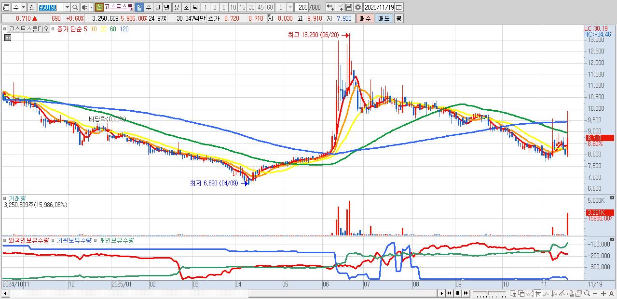The height and width of the screenshot is (299, 617).
Task: Click the 매도 sell button
Action: click(x=384, y=18)
